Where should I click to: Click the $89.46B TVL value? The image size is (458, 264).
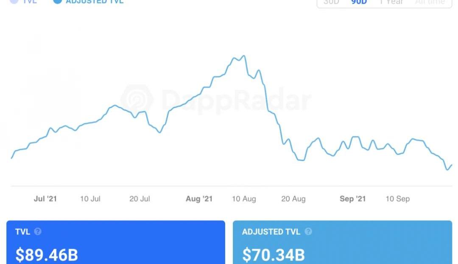[47, 255]
